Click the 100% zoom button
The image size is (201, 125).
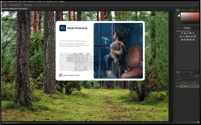click(x=54, y=5)
